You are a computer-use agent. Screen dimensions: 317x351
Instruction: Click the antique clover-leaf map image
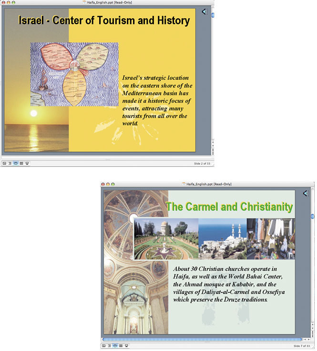pyautogui.click(x=74, y=74)
